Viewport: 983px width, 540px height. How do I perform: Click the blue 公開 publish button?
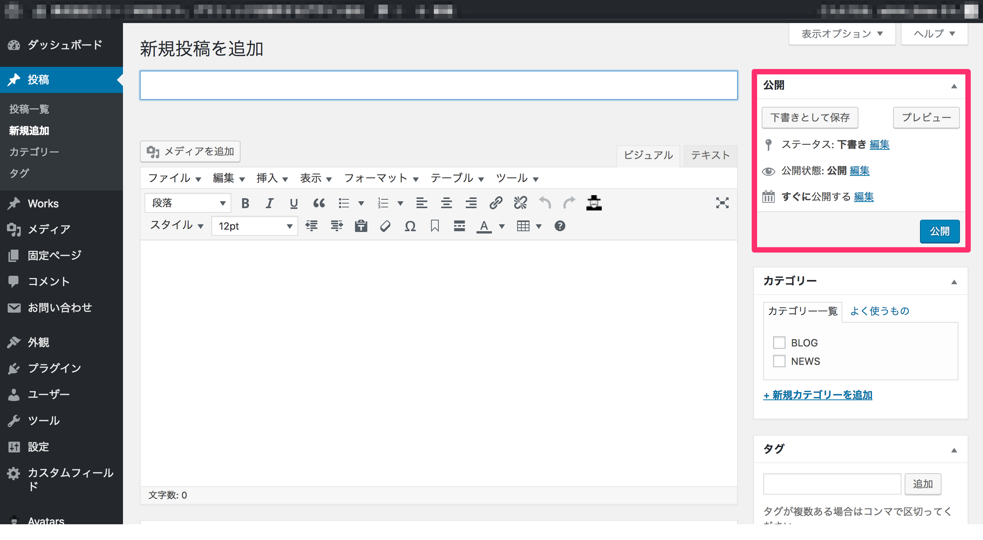click(939, 231)
